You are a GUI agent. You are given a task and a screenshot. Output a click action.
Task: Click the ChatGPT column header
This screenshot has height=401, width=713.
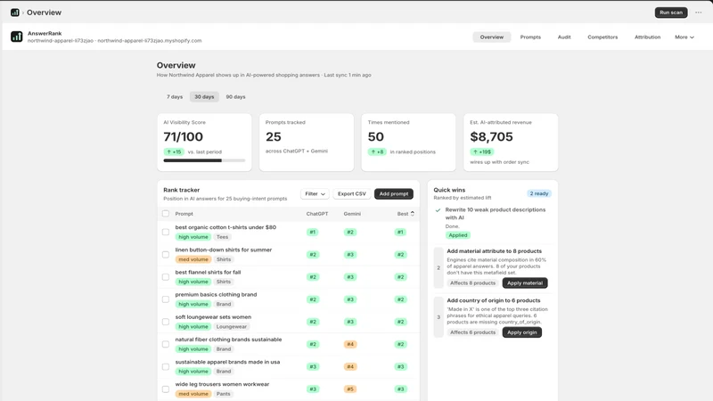317,214
